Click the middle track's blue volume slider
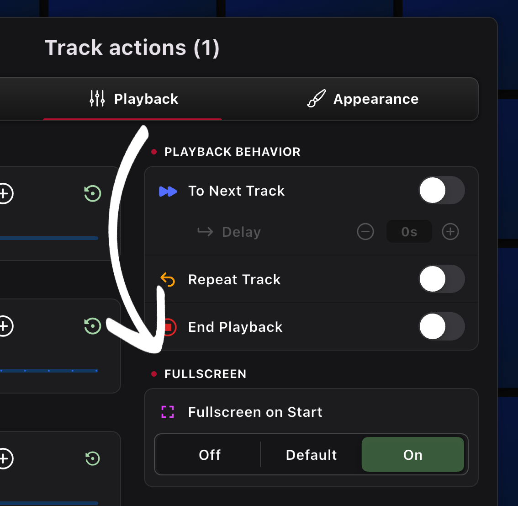 49,371
